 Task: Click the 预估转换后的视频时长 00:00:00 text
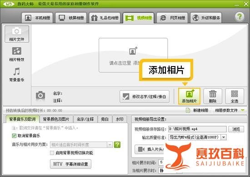34,110
